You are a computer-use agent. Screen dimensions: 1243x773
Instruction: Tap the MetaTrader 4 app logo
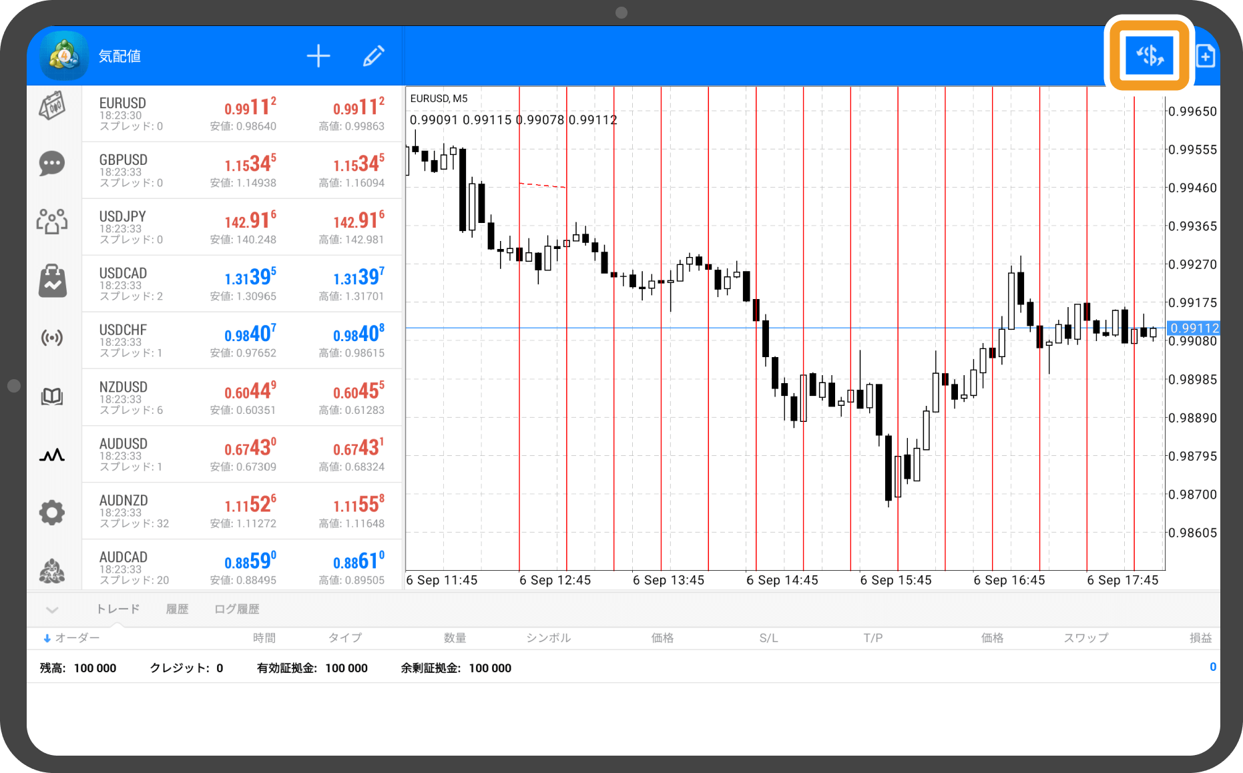(x=64, y=55)
